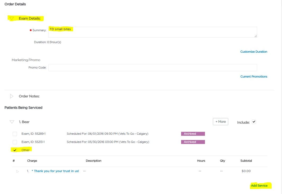This screenshot has height=194, width=282.
Task: Collapse the 1. Bear patient triangle
Action: 12,122
